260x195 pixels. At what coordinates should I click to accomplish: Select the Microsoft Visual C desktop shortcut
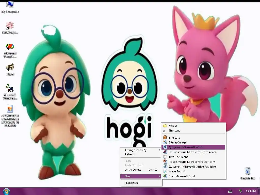click(10, 51)
